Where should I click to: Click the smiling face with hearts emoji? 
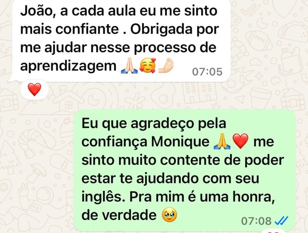148,66
